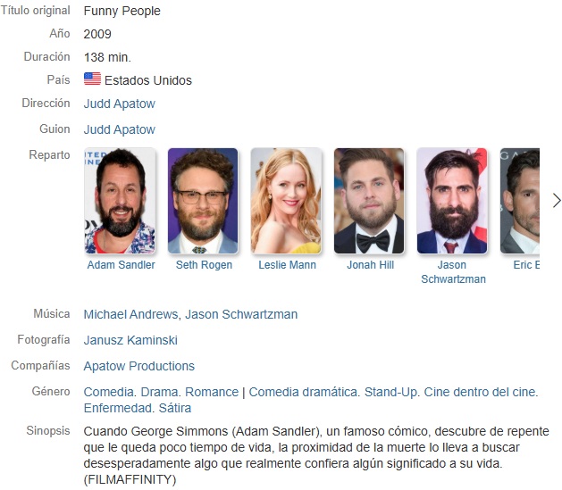Open Janusz Kaminski photography link
The image size is (562, 490).
coord(130,340)
